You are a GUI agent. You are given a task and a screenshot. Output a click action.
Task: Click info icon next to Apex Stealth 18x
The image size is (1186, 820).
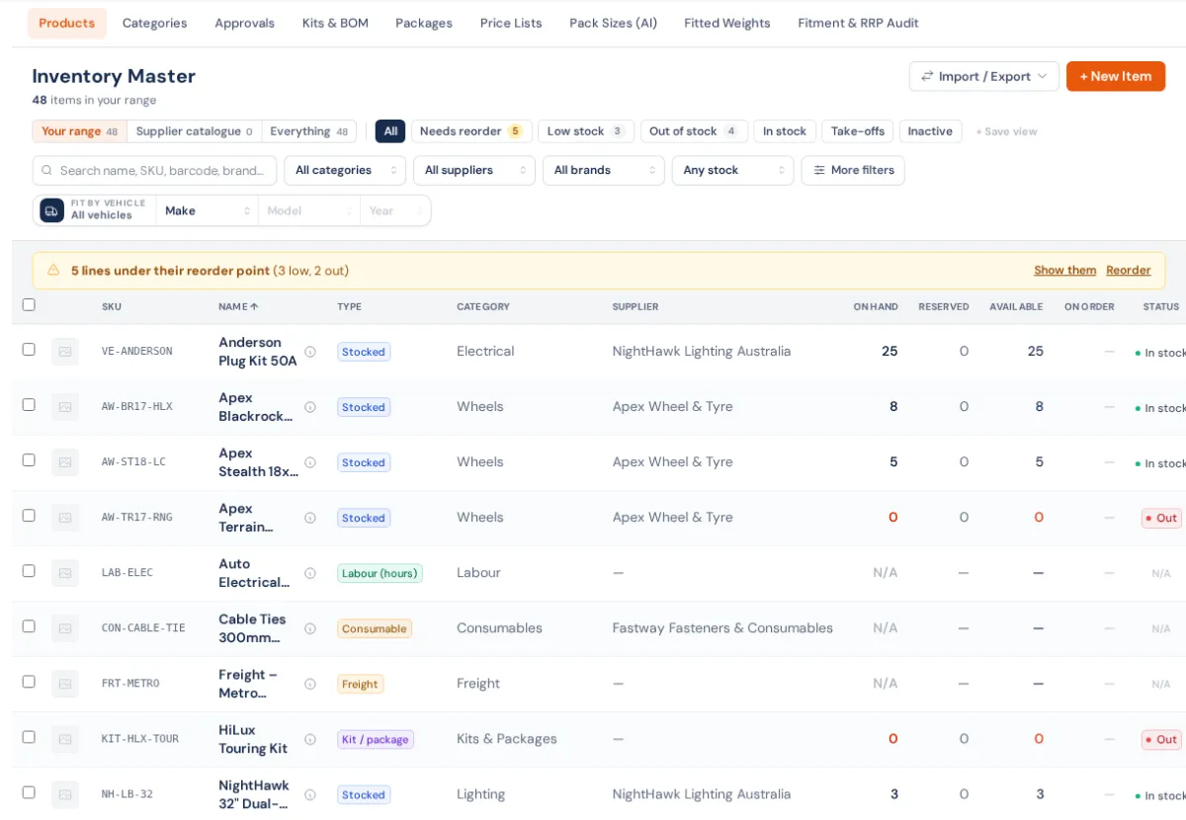pos(309,462)
